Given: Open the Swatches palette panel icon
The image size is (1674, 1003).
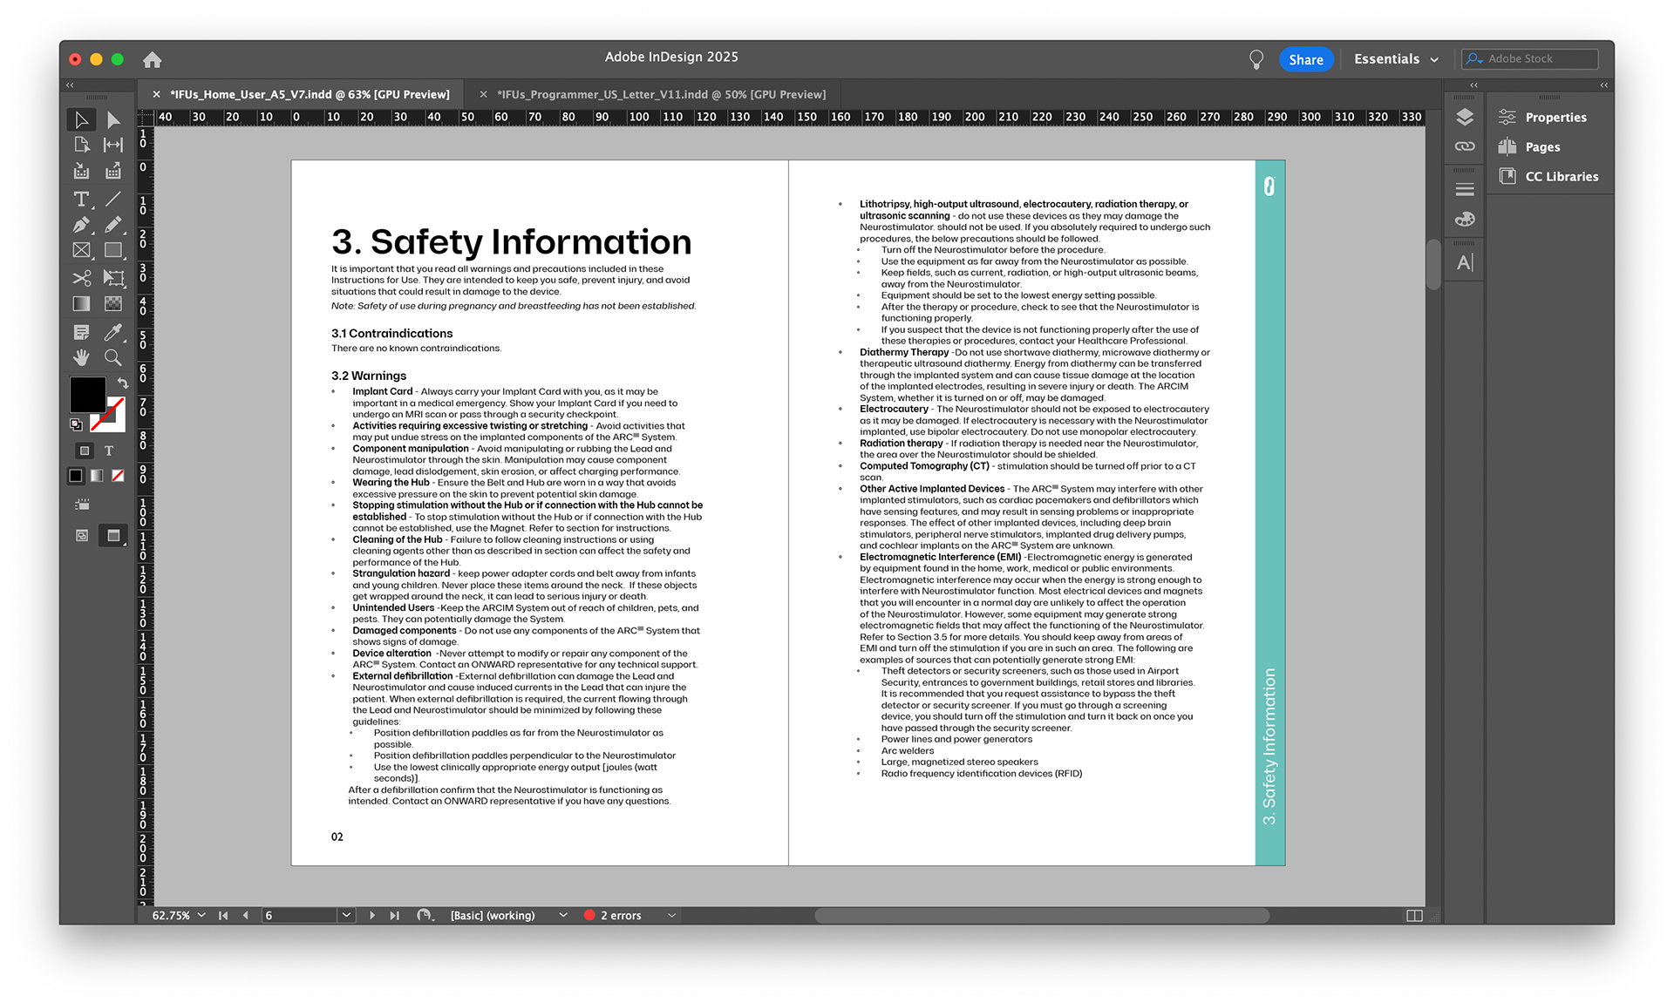Looking at the screenshot, I should (1465, 219).
